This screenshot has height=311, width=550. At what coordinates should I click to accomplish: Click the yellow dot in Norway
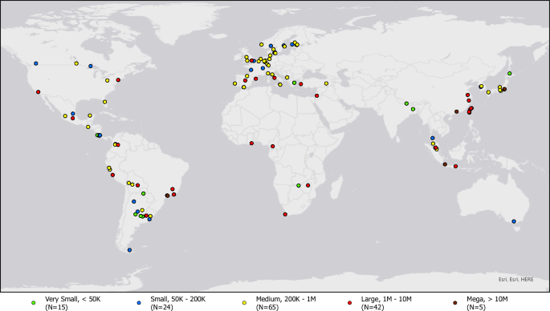261,44
